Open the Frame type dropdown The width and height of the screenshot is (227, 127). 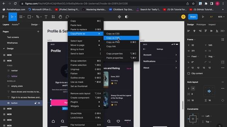coord(191,40)
